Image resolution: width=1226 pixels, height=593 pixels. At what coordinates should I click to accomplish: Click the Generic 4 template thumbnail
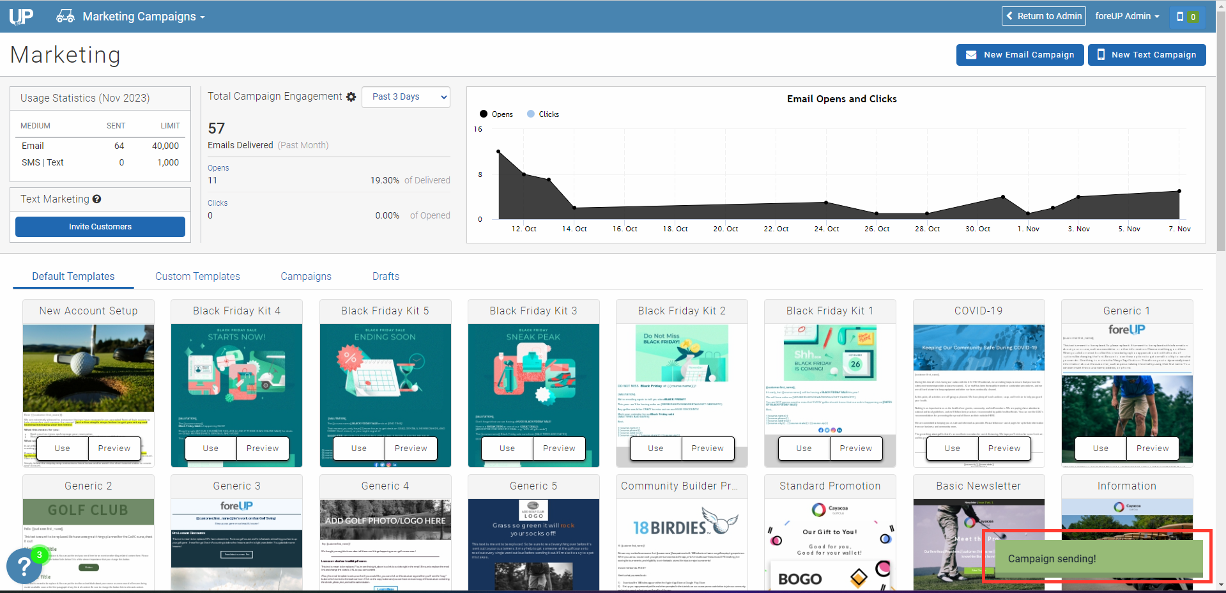(385, 544)
